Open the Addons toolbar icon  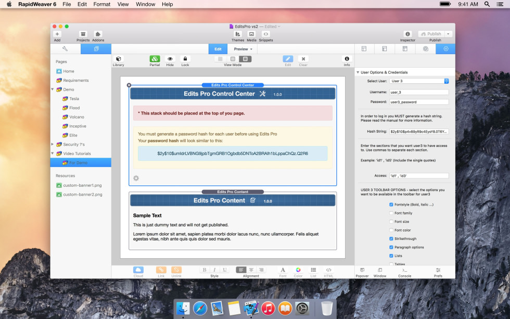coord(98,34)
